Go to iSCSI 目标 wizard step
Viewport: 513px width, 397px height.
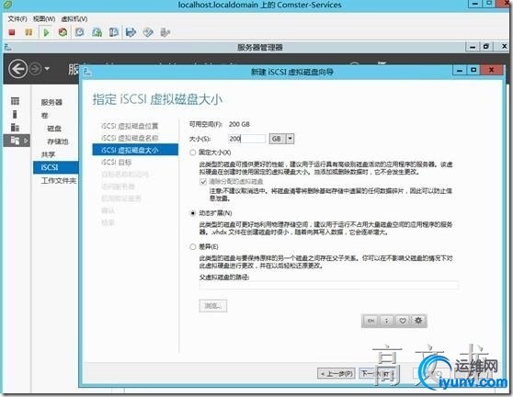117,163
